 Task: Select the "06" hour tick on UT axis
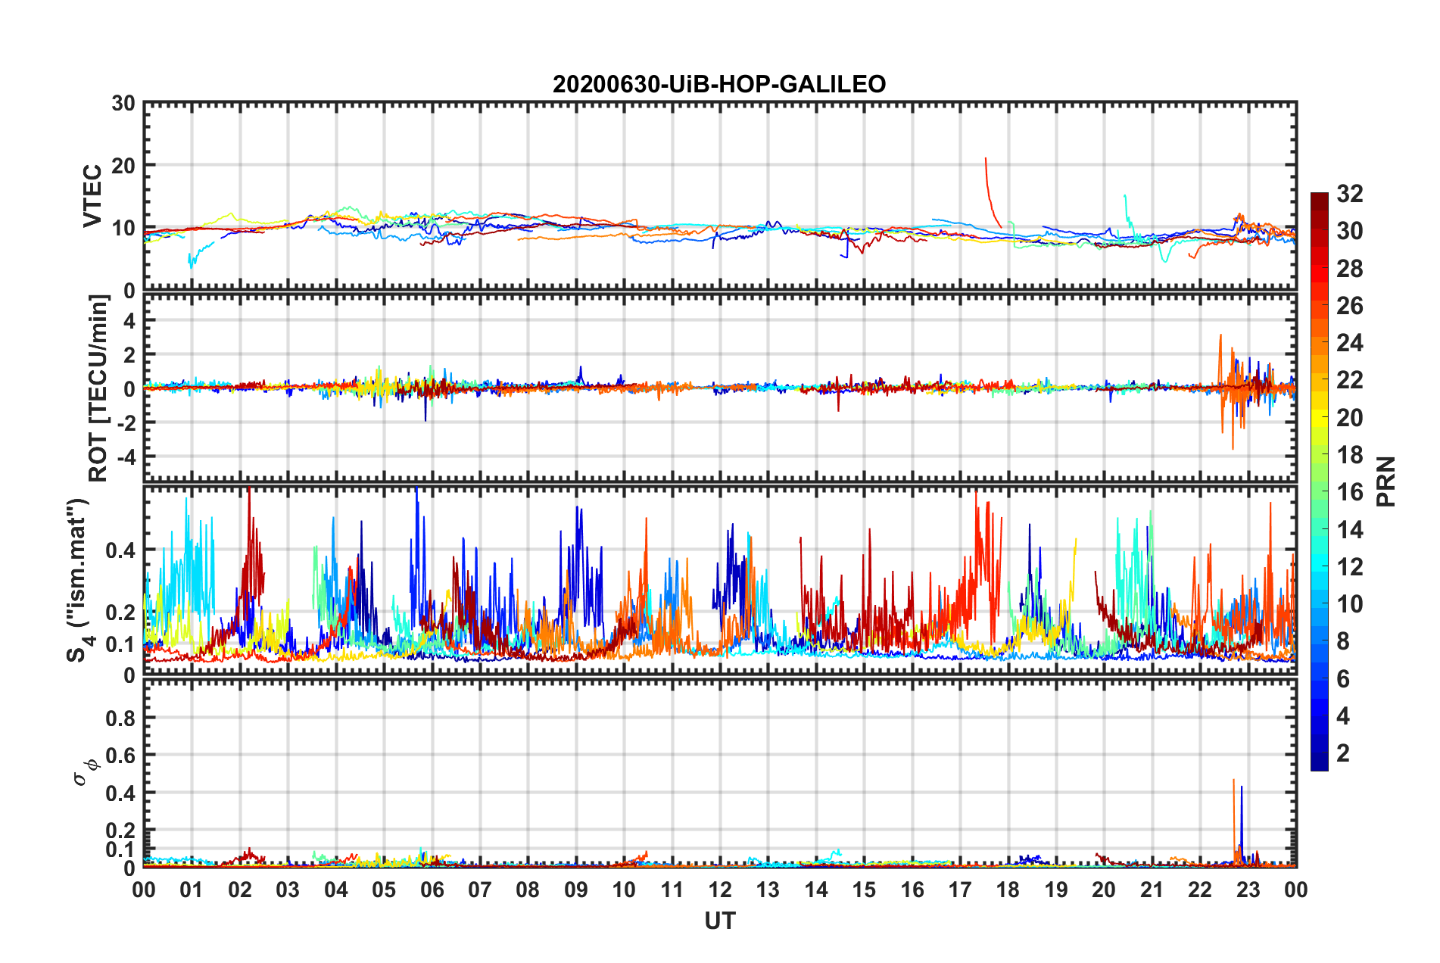coord(432,890)
